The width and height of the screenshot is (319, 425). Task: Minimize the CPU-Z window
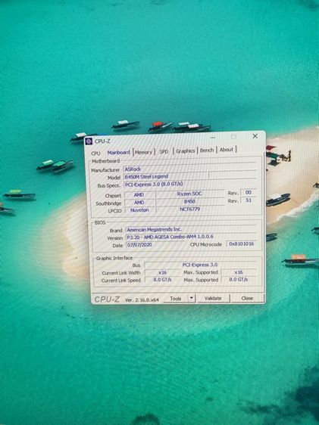coord(213,138)
